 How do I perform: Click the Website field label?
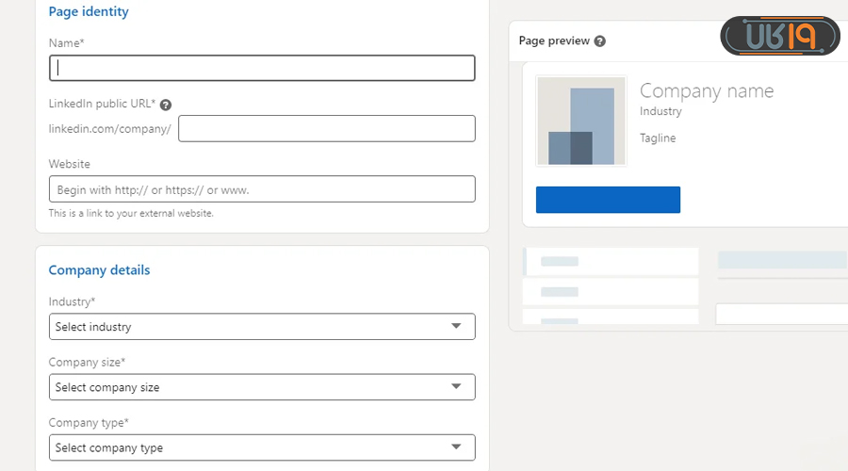click(70, 164)
